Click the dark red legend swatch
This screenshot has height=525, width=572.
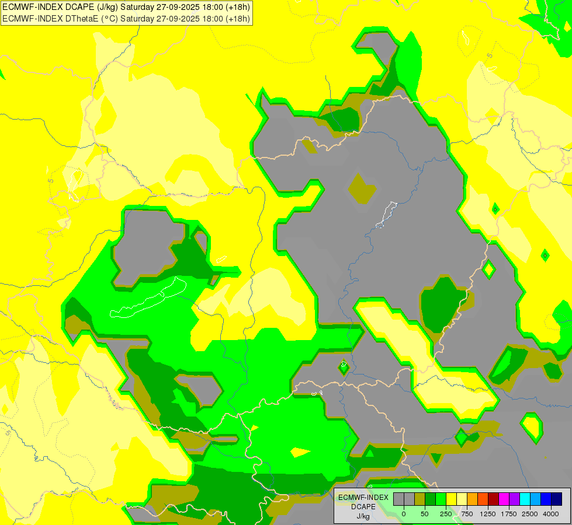tap(493, 499)
